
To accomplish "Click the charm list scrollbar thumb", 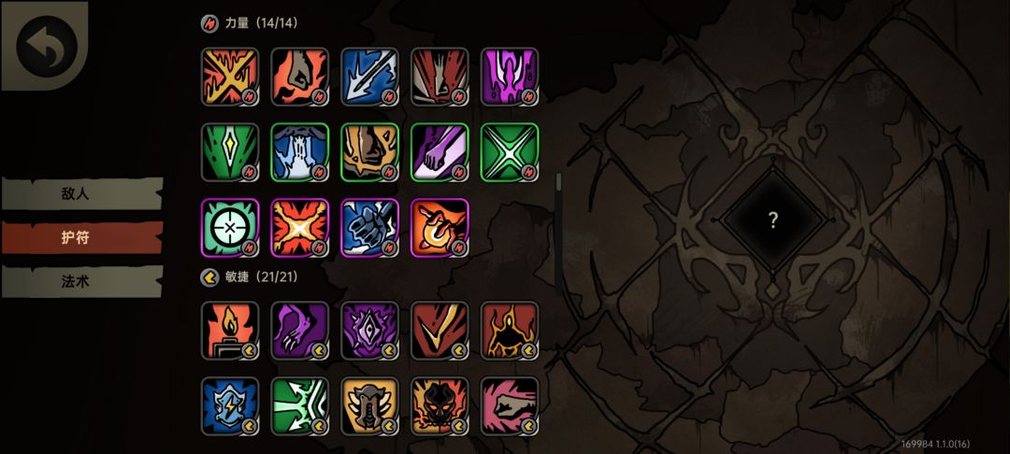I will 558,182.
